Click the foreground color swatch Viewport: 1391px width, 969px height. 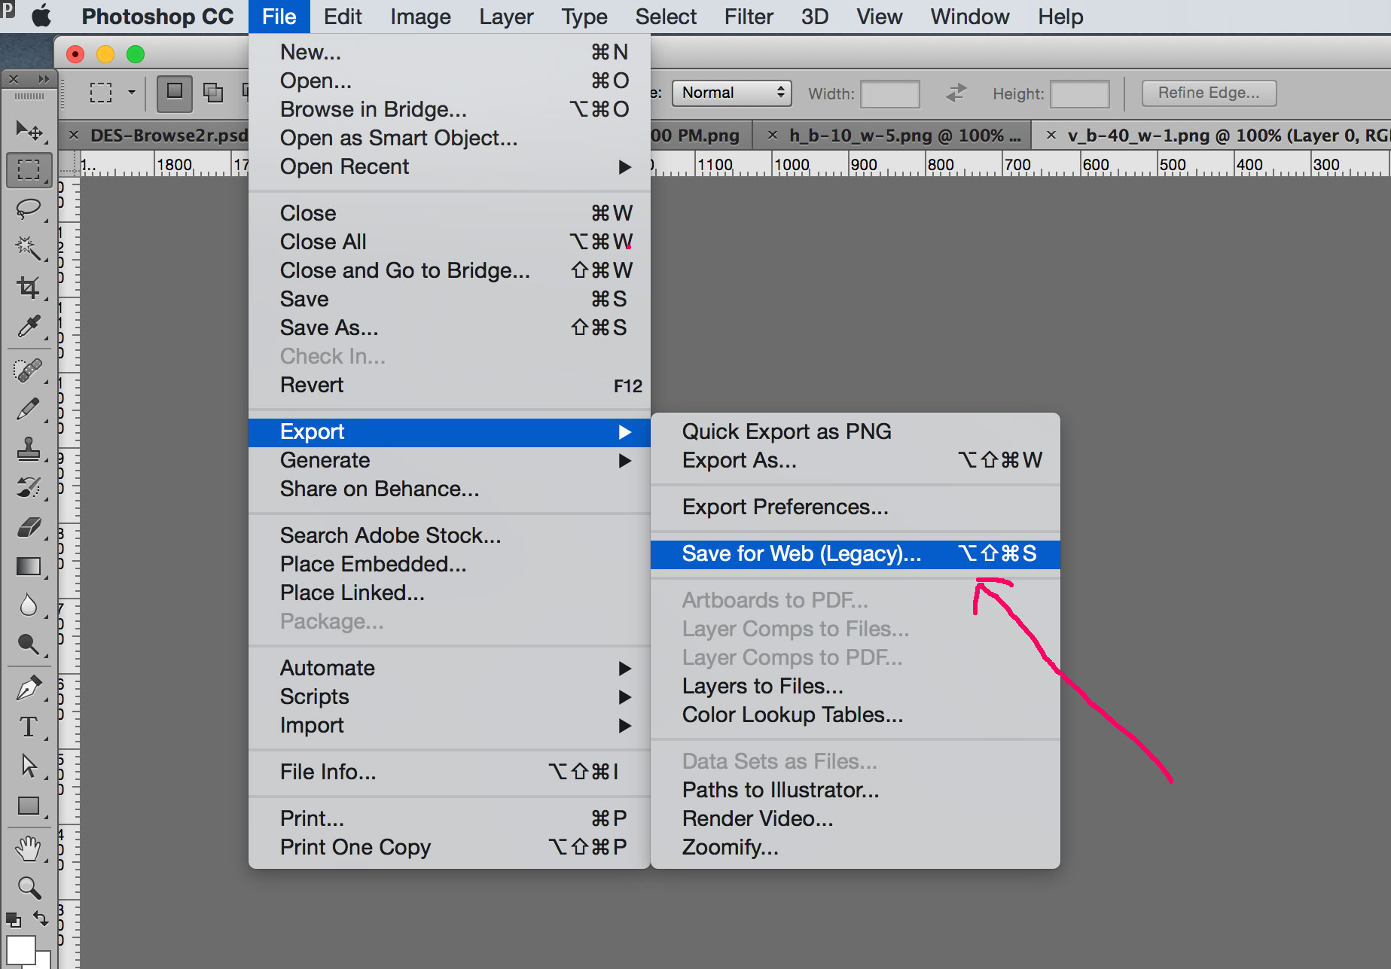[x=20, y=949]
